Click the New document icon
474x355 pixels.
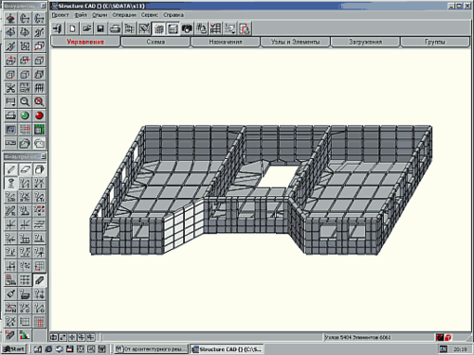coord(72,29)
